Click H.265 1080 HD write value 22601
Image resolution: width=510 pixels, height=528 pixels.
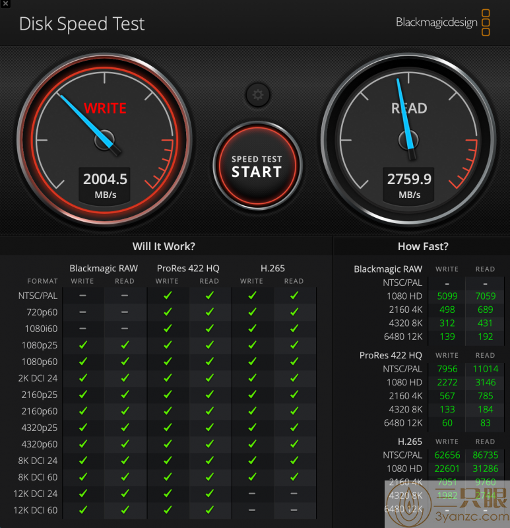(447, 469)
